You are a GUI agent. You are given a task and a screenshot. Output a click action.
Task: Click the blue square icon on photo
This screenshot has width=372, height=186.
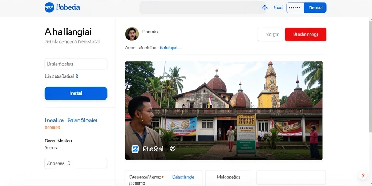(135, 149)
